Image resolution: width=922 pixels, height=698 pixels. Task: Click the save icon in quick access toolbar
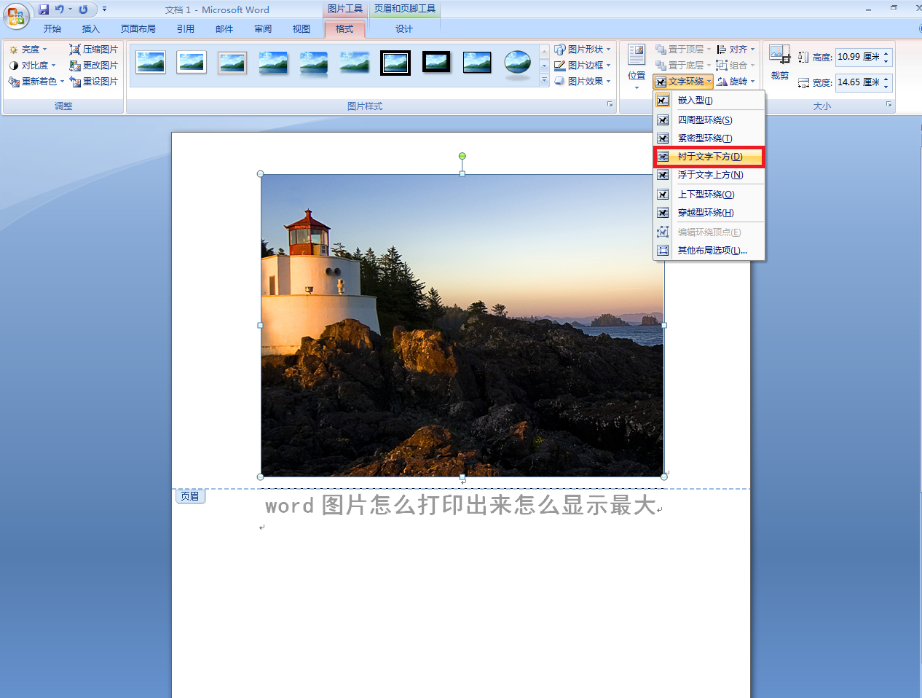point(44,9)
